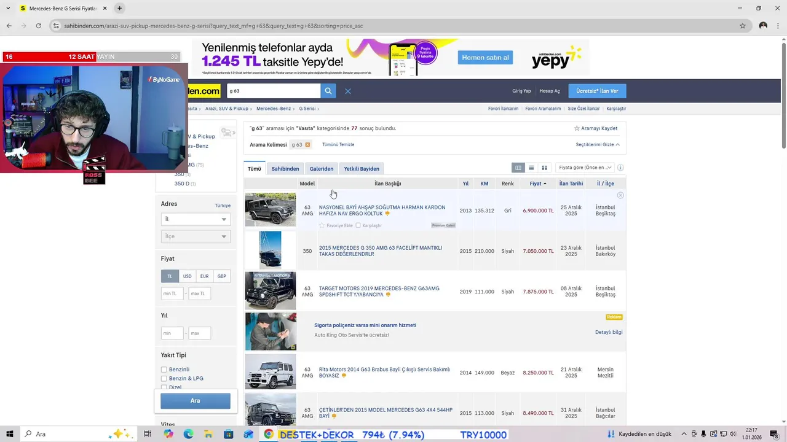Viewport: 787px width, 442px height.
Task: Open Windows Start menu
Action: (x=10, y=434)
